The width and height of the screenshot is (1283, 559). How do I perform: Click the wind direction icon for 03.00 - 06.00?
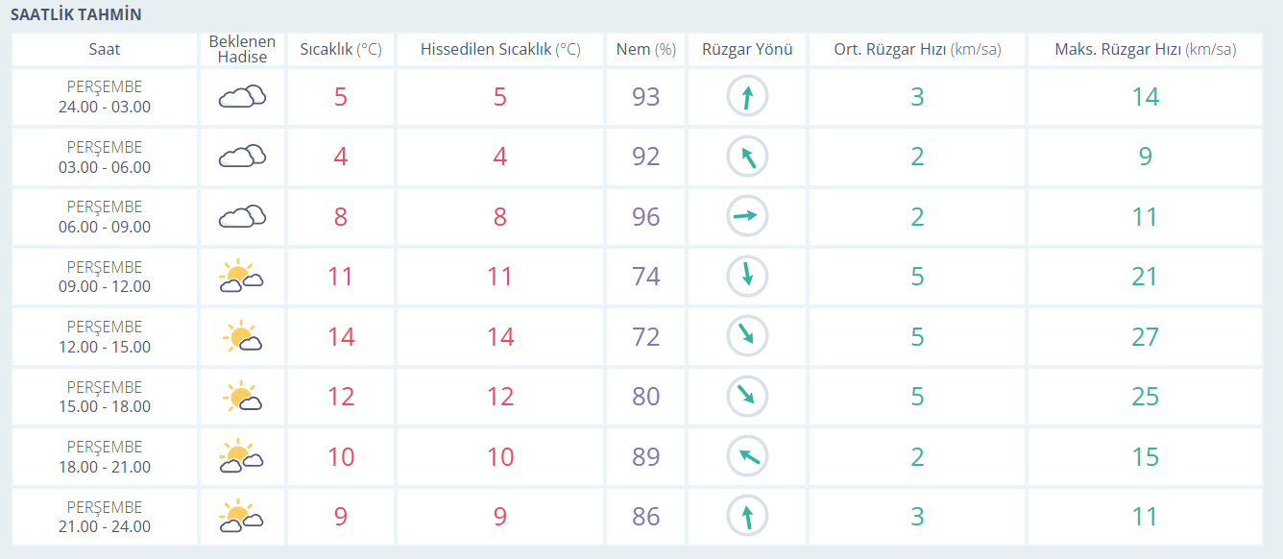(747, 157)
